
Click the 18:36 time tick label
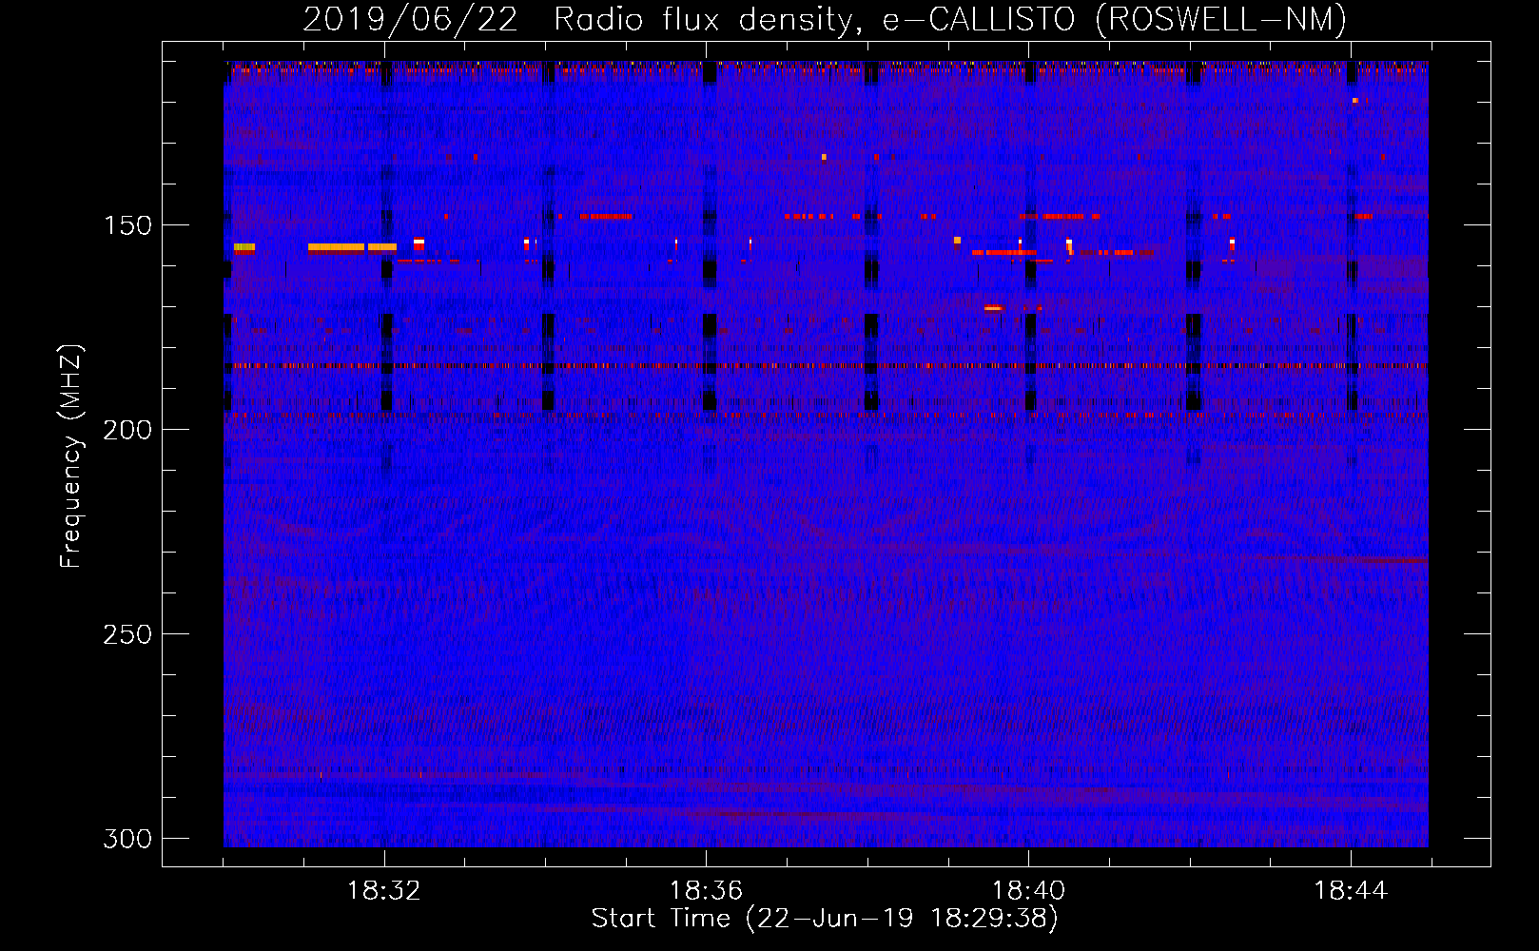(x=706, y=891)
